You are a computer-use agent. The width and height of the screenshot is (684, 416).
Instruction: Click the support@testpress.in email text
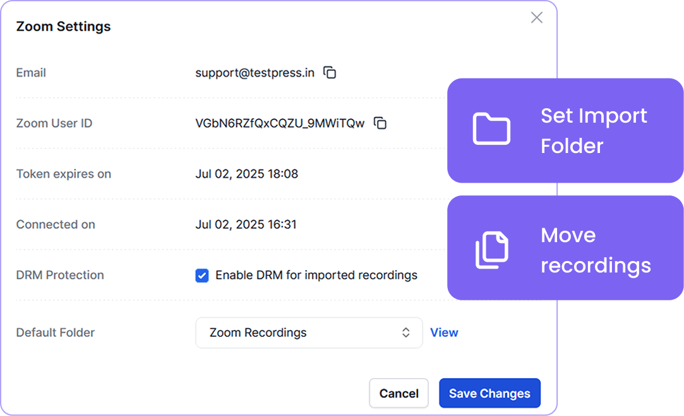pyautogui.click(x=255, y=73)
